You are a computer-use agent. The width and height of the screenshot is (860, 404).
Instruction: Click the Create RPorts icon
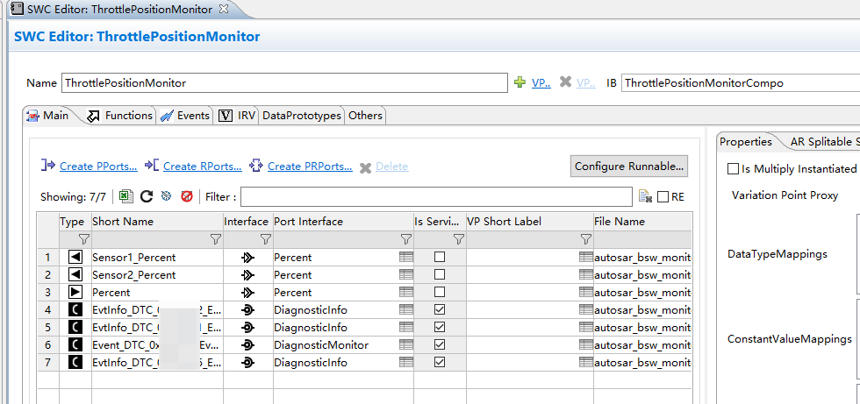[x=152, y=165]
